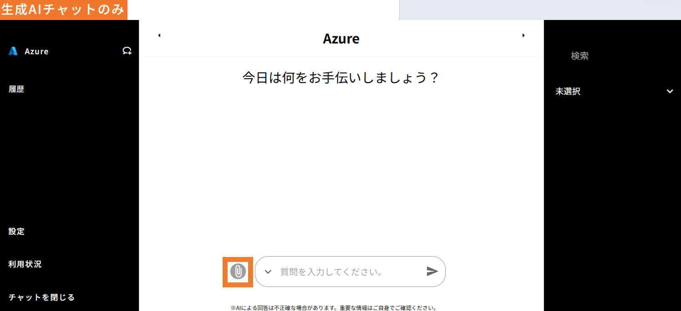
Task: Click the 今日は何をお手伝いしましょう greeting text
Action: [x=340, y=78]
